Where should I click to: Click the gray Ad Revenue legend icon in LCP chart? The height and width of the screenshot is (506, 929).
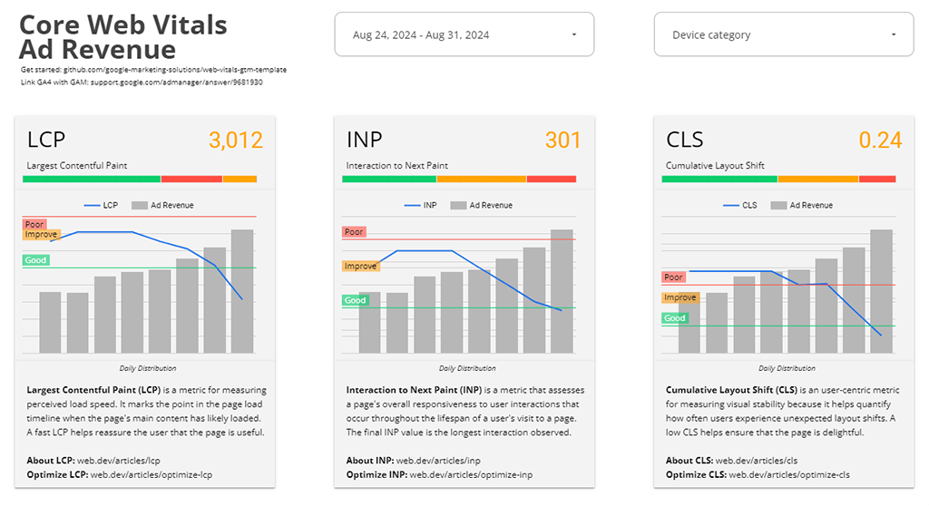point(139,206)
